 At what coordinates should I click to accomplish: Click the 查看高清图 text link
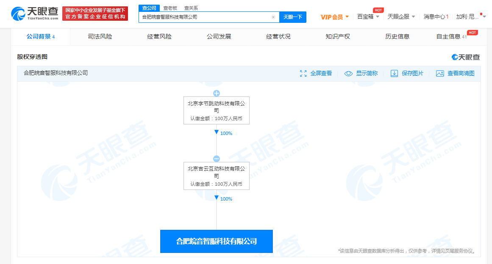click(x=461, y=73)
